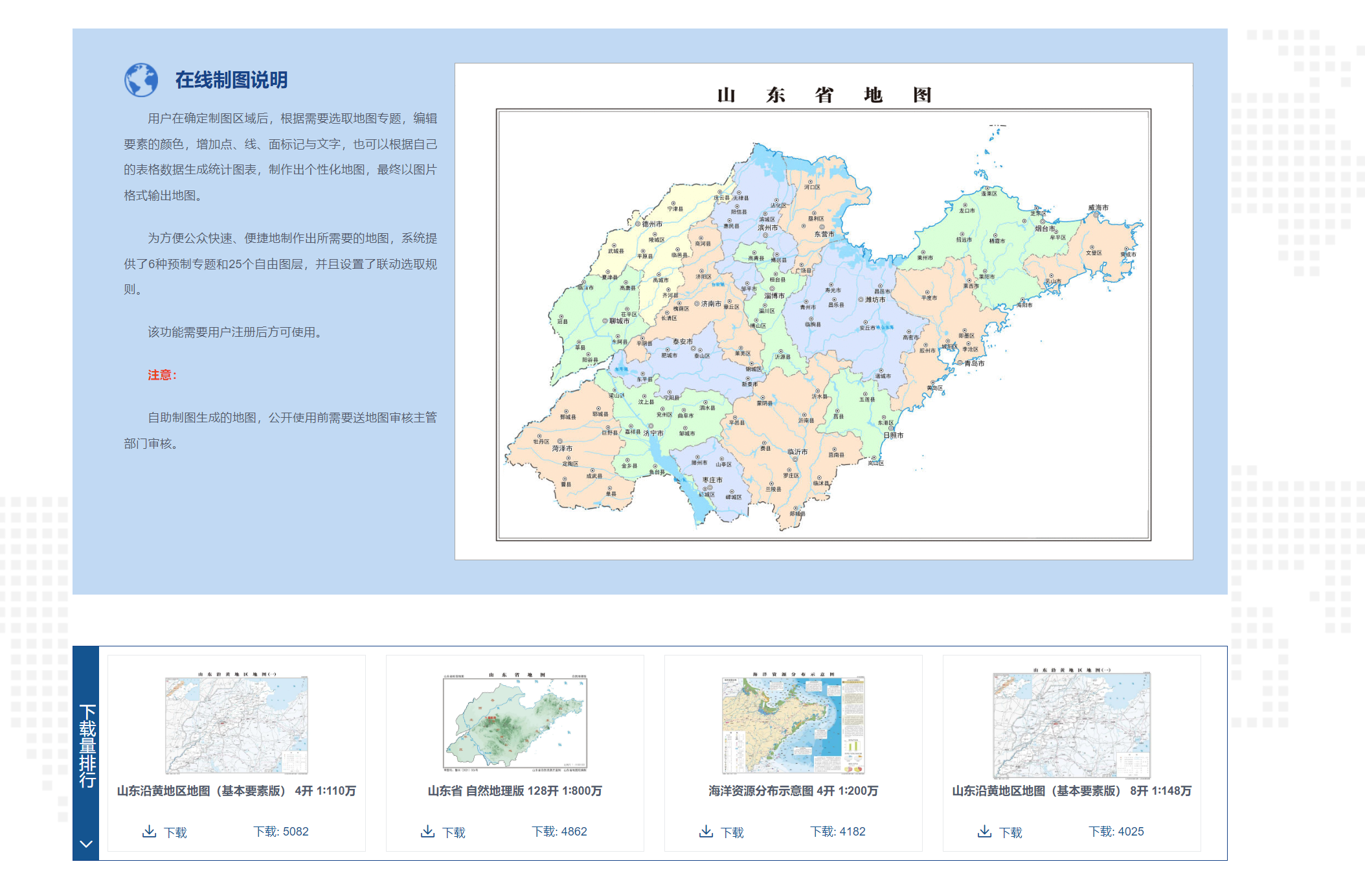Click title link 山东沿黄地区地图（基本要素版）8开 1:148万

coord(1072,791)
